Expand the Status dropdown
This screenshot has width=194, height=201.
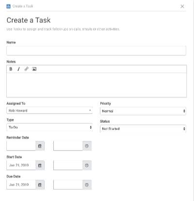coord(143,129)
